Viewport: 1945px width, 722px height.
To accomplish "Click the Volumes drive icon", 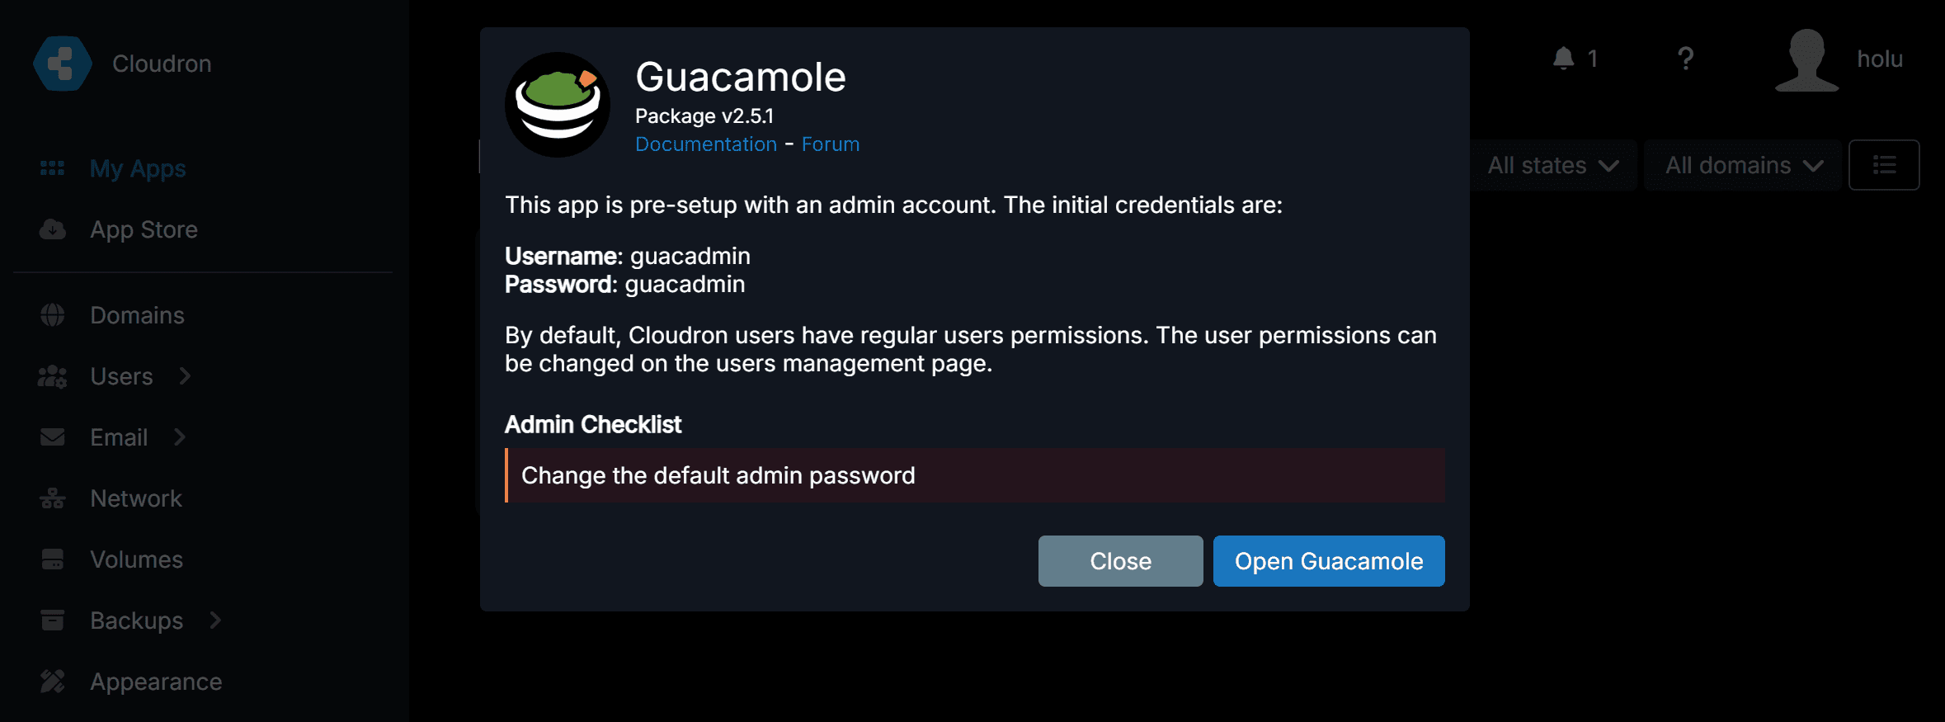I will pyautogui.click(x=53, y=559).
